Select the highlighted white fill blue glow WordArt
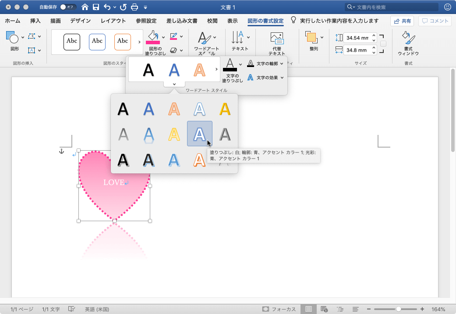This screenshot has width=456, height=314. point(199,134)
